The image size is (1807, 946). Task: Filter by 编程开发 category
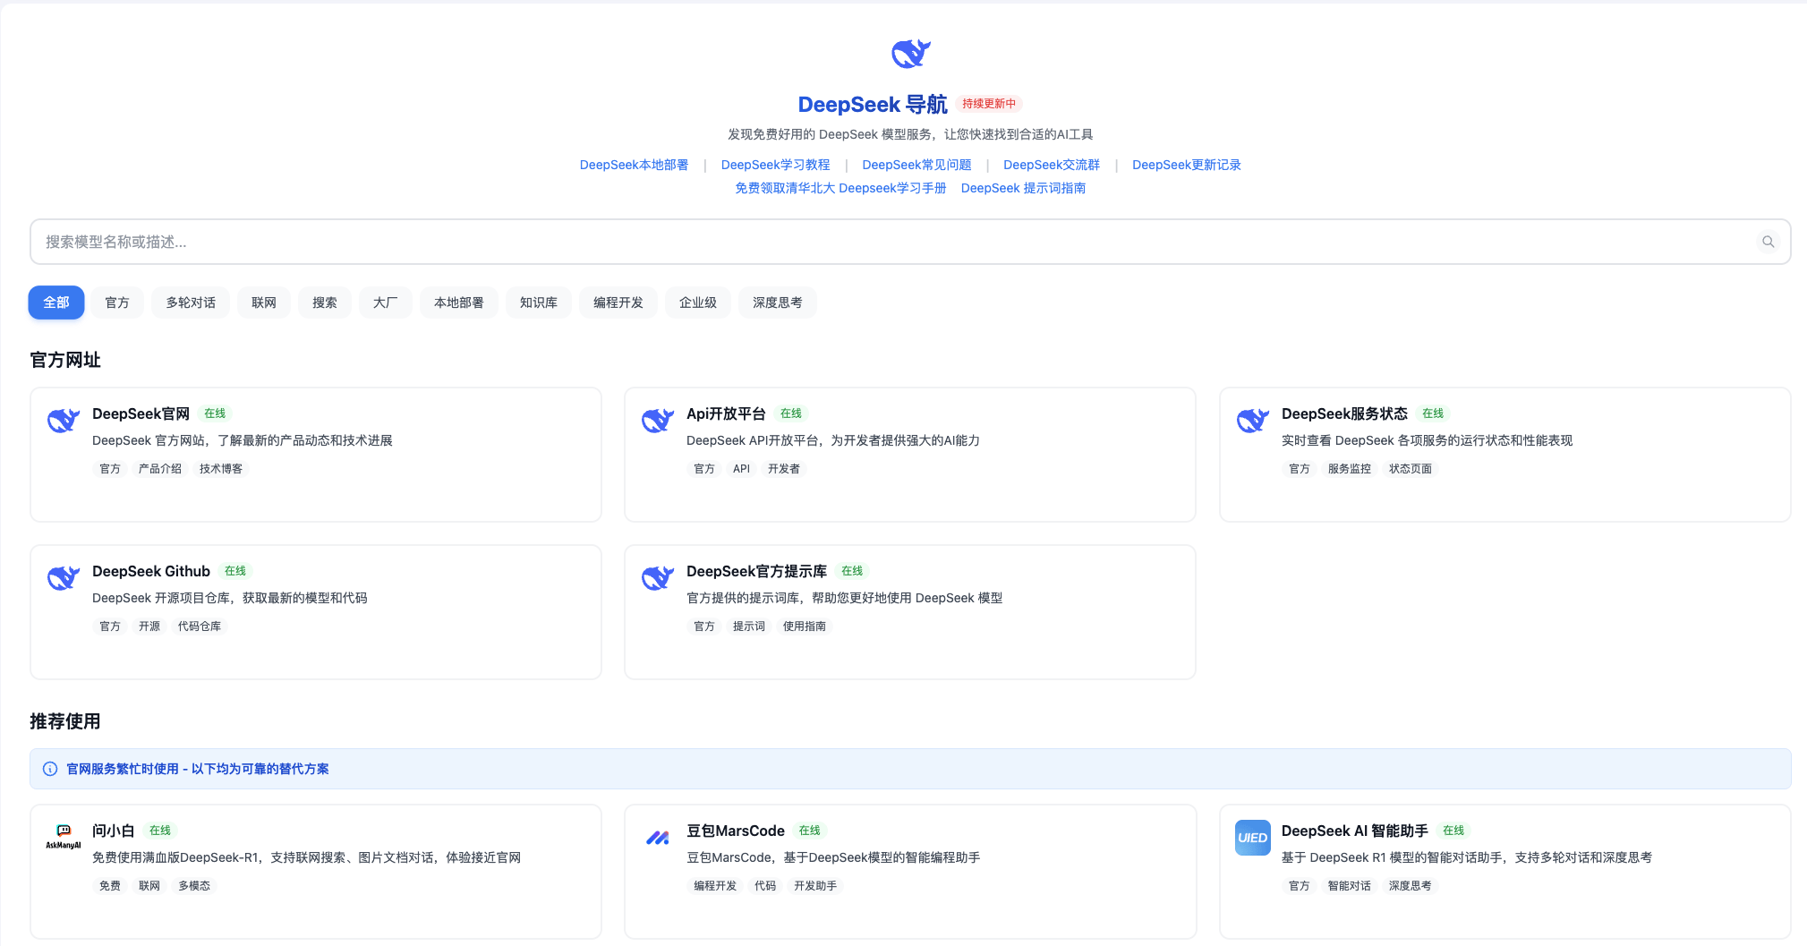[x=618, y=303]
